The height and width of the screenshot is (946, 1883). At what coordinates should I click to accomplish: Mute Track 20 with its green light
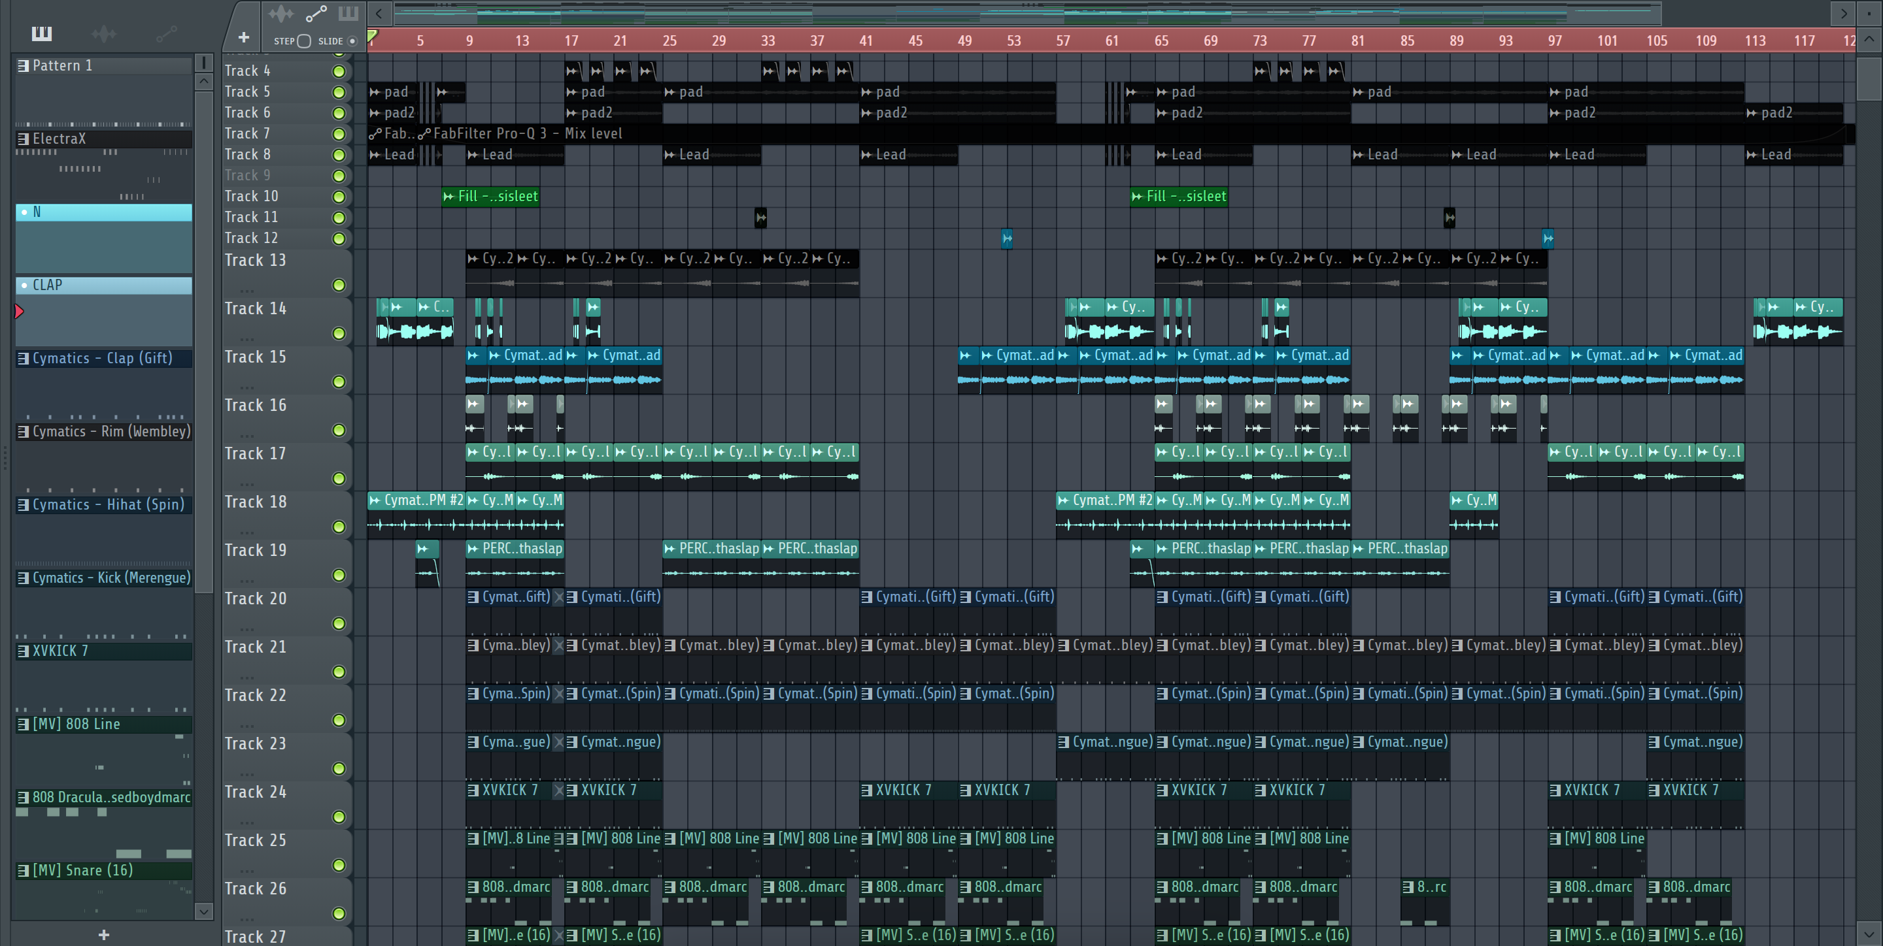(339, 623)
